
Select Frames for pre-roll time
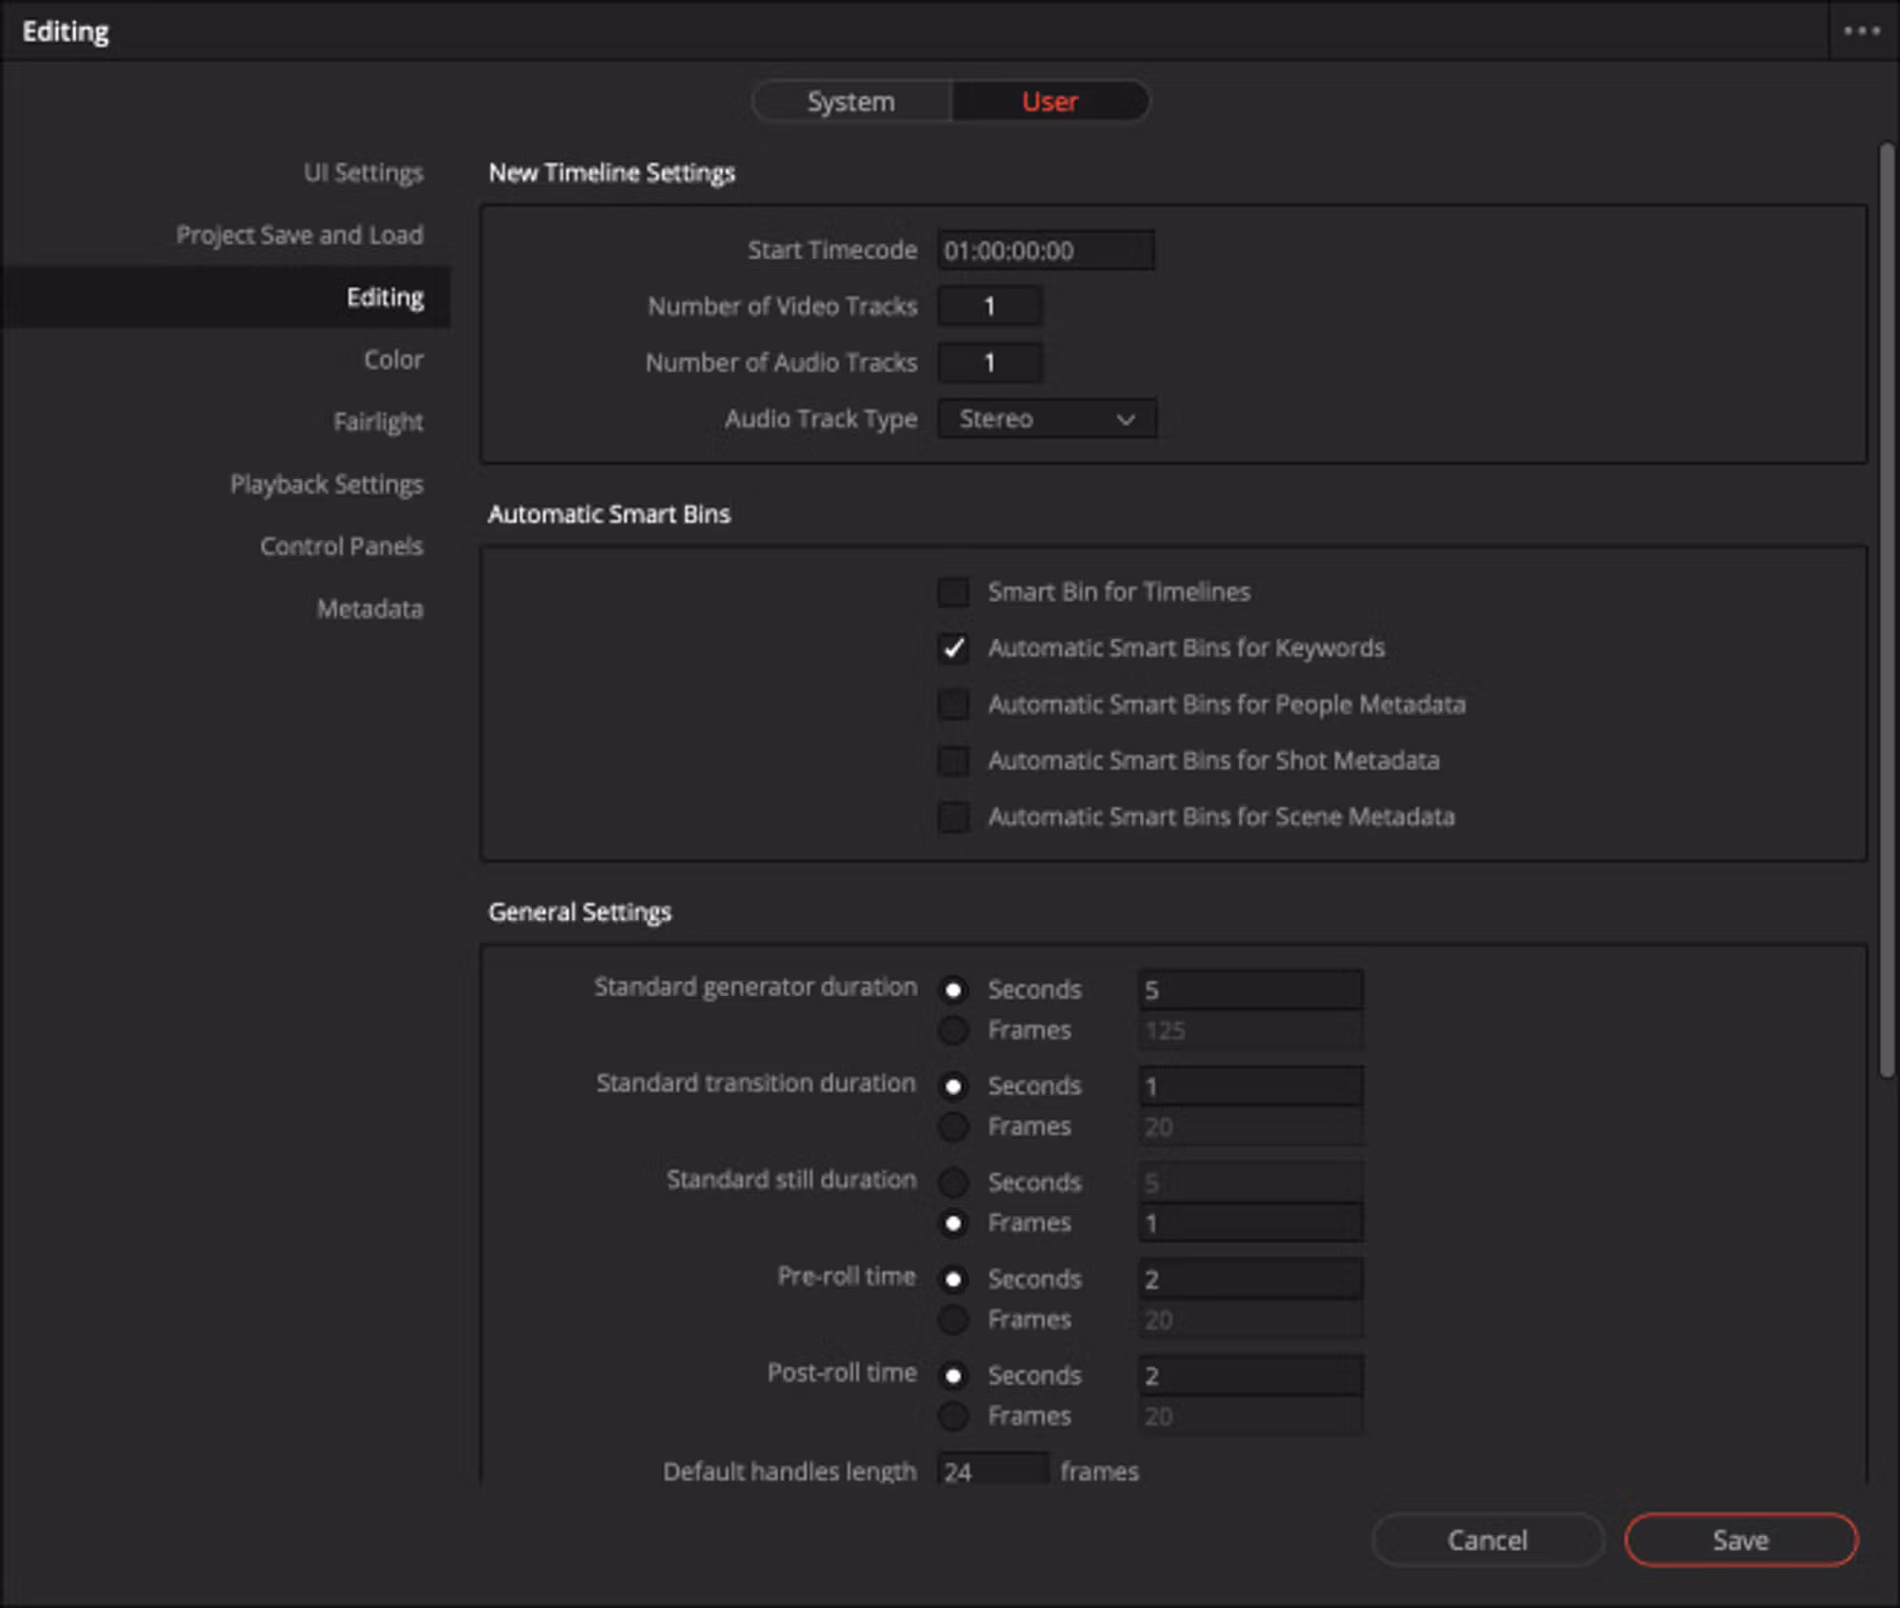[x=953, y=1320]
